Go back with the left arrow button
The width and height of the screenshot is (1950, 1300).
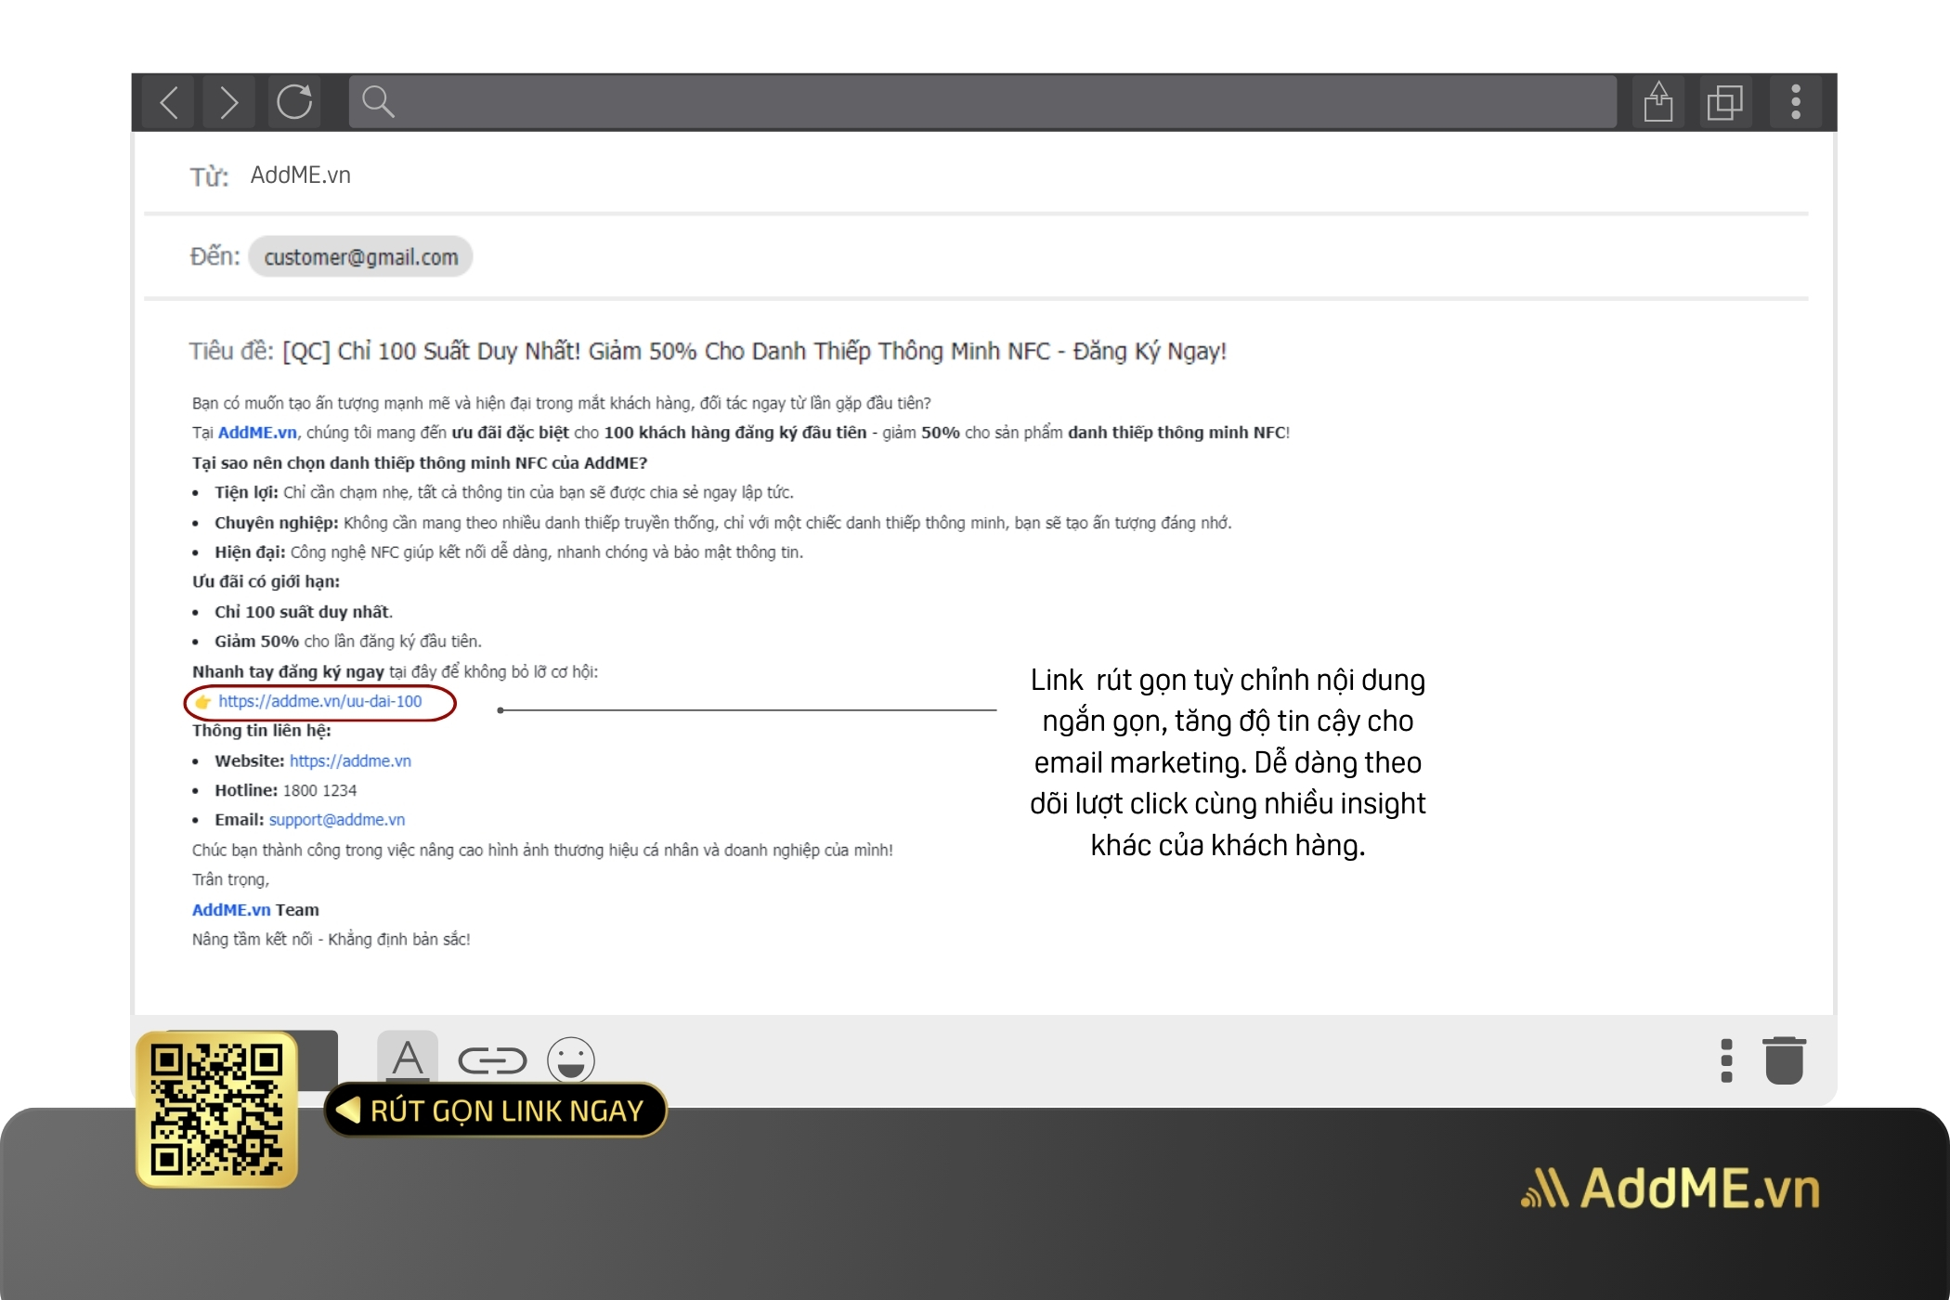[x=168, y=102]
